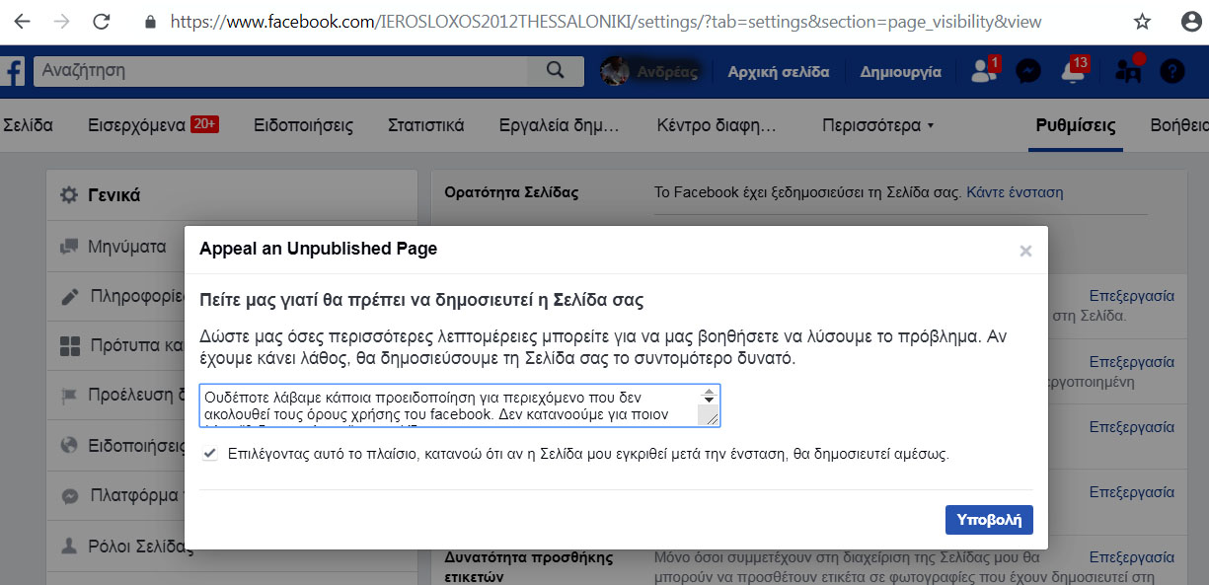Image resolution: width=1209 pixels, height=585 pixels.
Task: Click Επεξεργασία link in the tagging ability row
Action: pos(1131,557)
